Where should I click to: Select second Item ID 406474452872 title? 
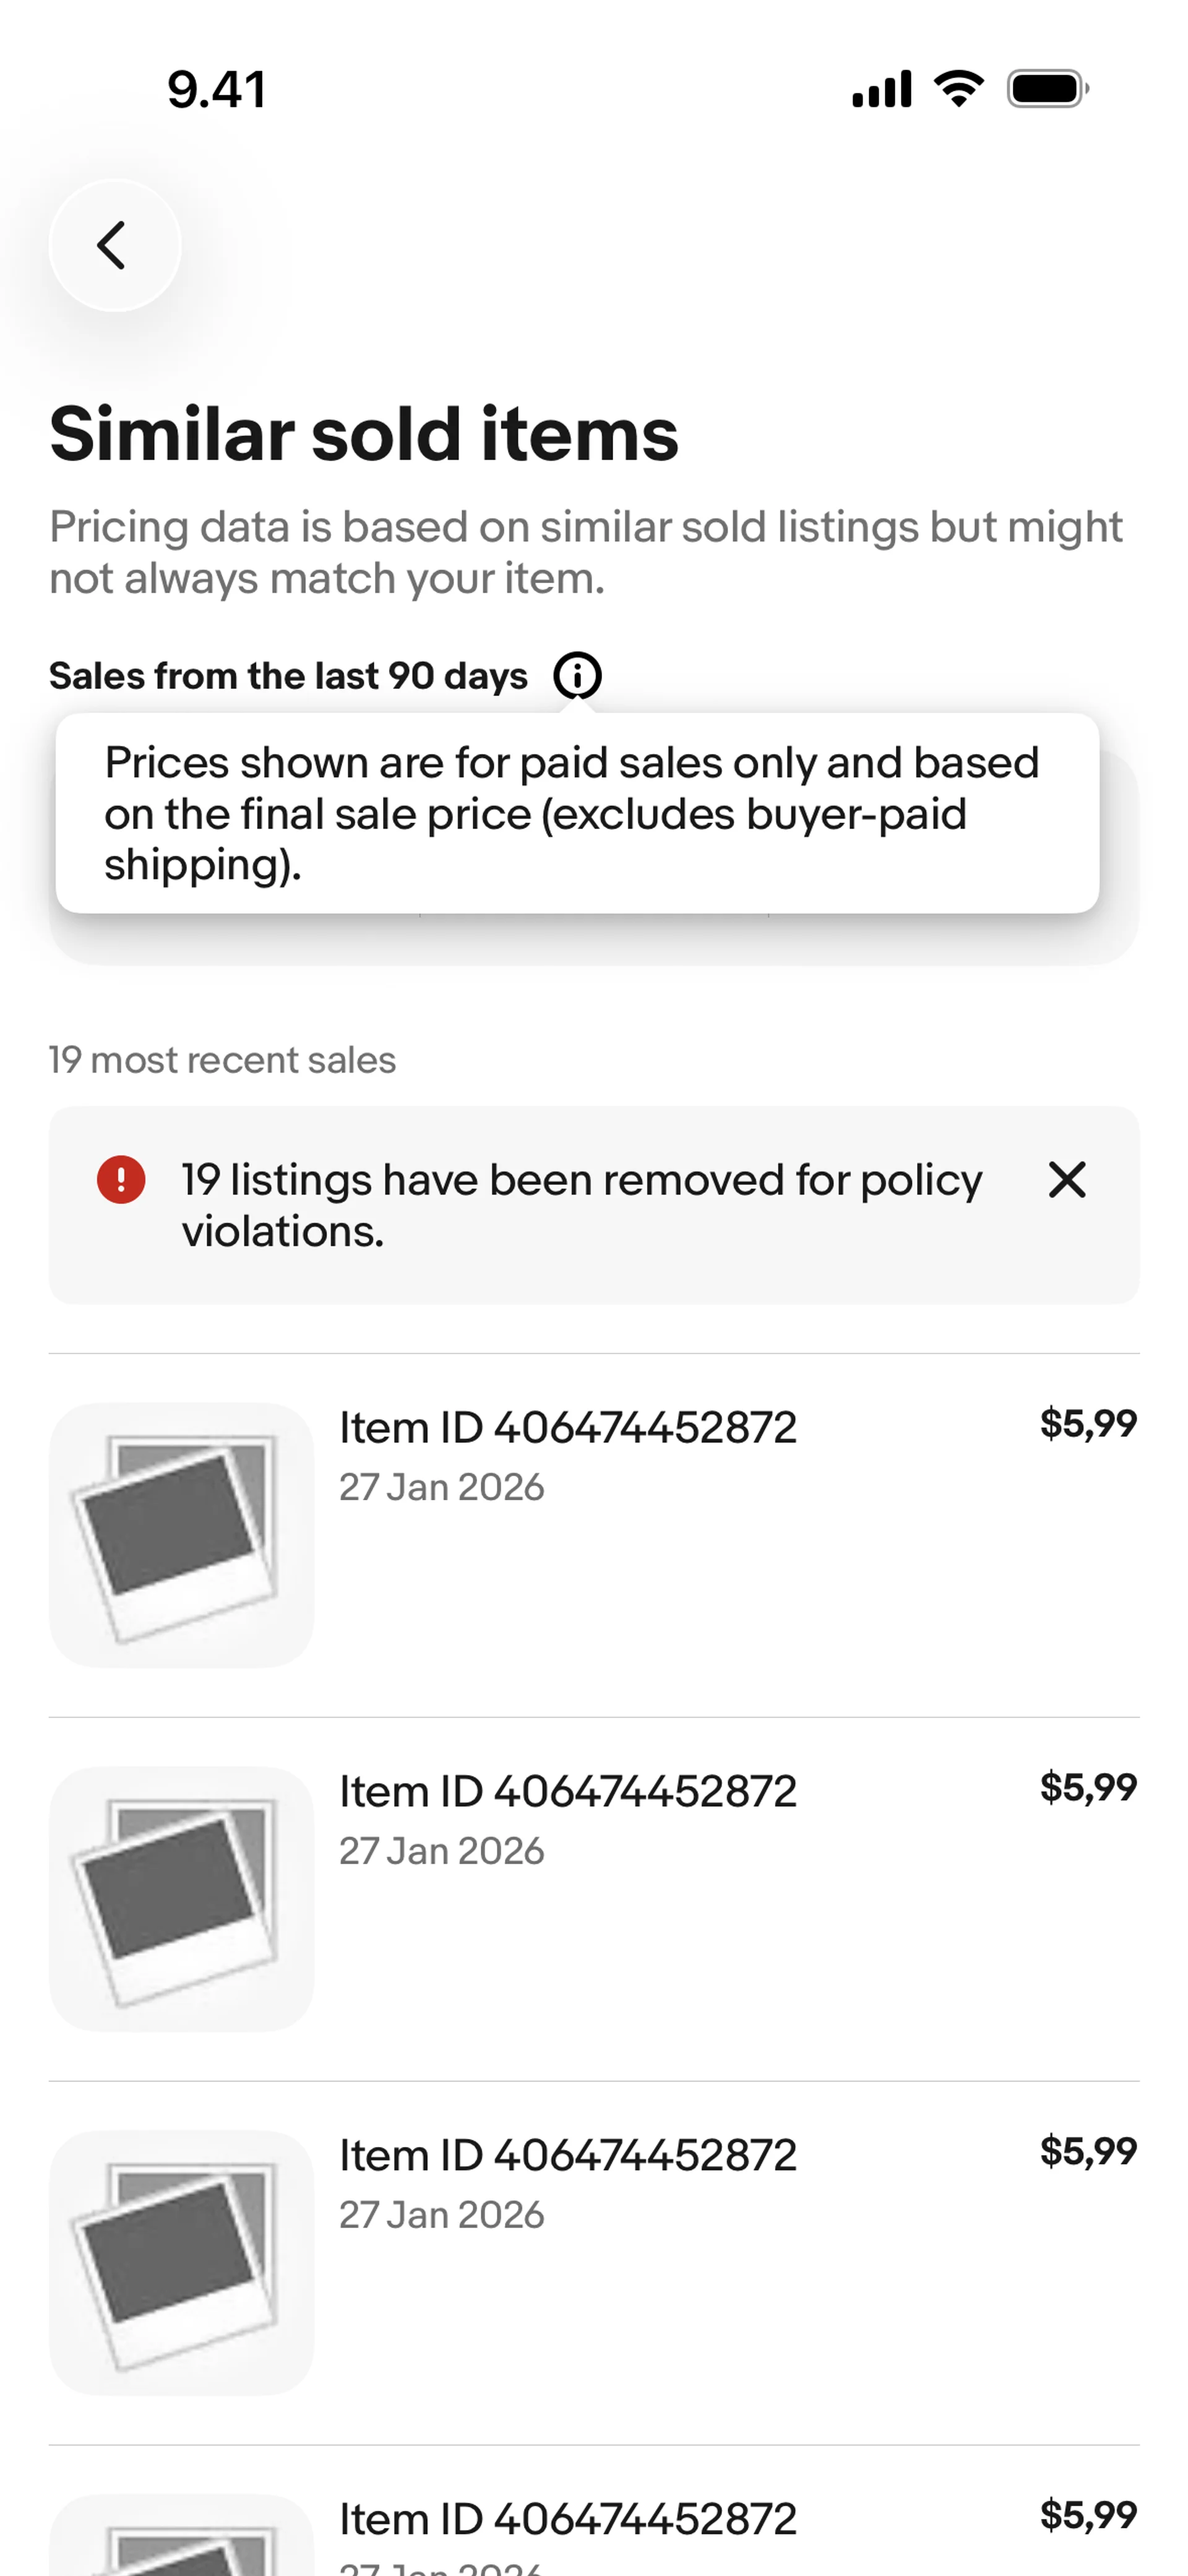coord(568,1791)
